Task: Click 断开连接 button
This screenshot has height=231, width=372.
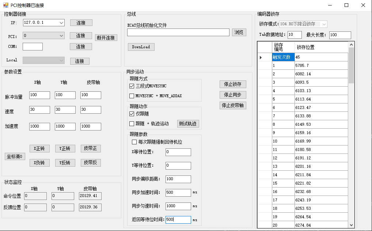Action: pos(106,38)
